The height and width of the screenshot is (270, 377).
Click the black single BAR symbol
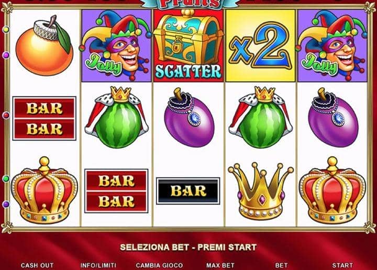coord(188,191)
